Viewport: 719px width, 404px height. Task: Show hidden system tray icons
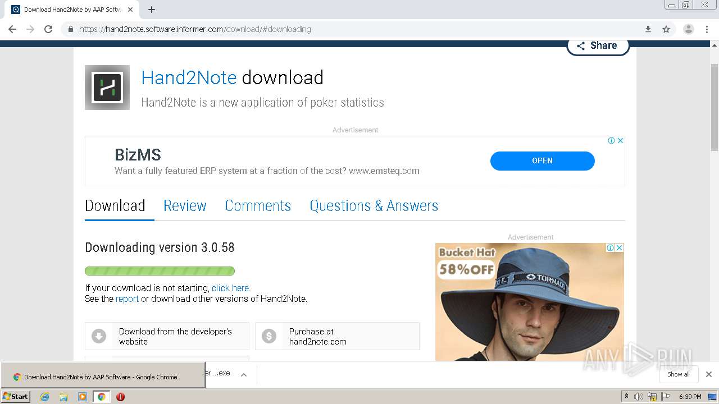(626, 397)
